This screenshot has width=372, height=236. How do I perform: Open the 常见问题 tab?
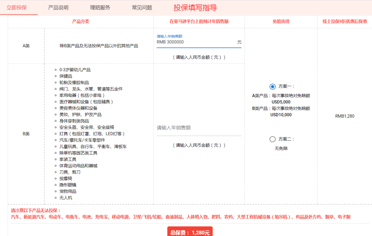142,8
